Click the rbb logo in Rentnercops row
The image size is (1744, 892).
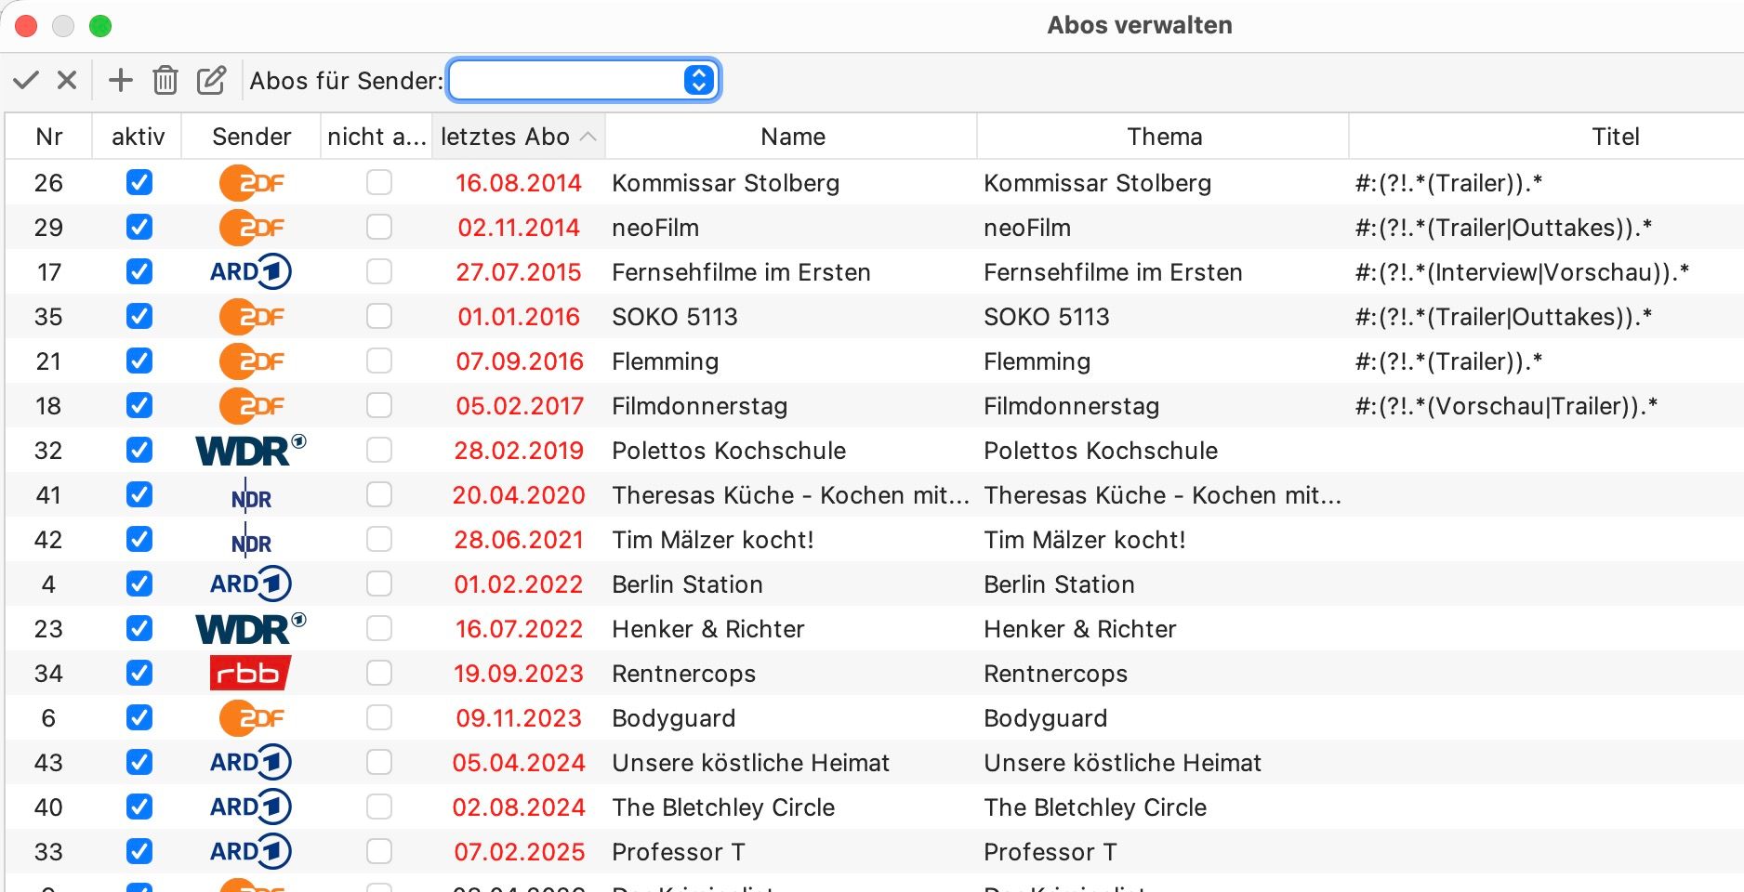250,673
